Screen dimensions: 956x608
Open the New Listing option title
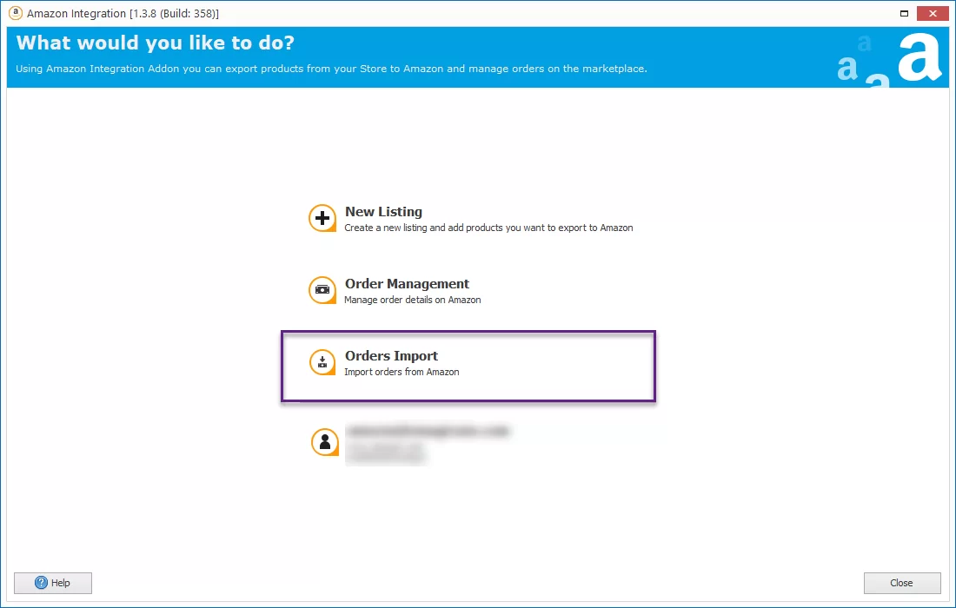pos(383,211)
